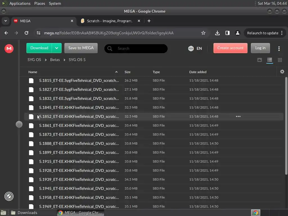The width and height of the screenshot is (288, 216).
Task: Click file icon of 5.1815 row
Action: pos(31,81)
